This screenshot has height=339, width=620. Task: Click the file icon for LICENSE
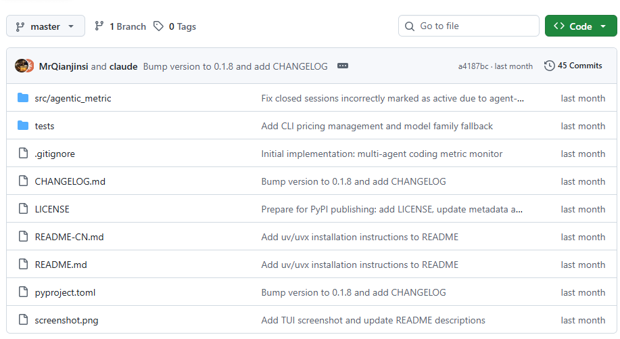[24, 208]
